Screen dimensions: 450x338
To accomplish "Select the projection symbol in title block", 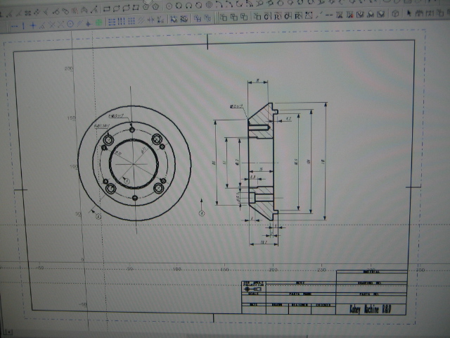I will tap(252, 289).
